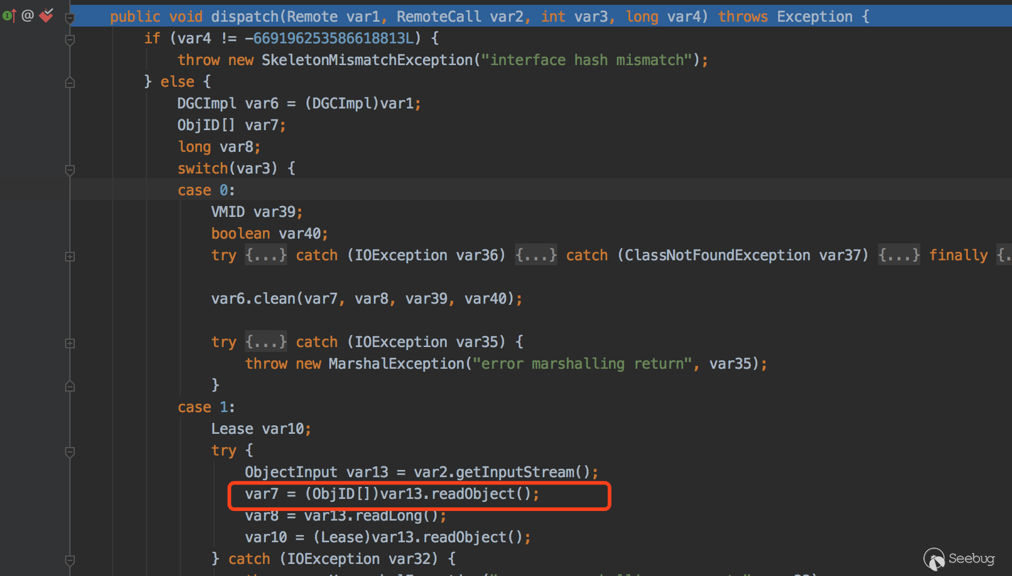
Task: Click 'boolean var40;' declaration
Action: 270,234
